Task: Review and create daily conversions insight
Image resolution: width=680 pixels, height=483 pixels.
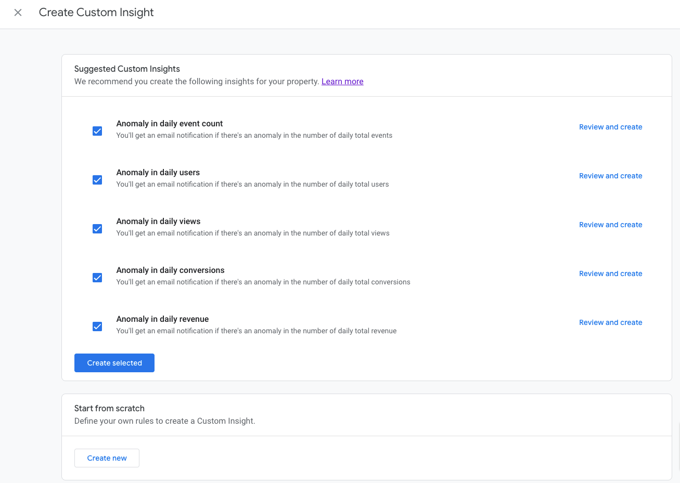Action: pos(610,273)
